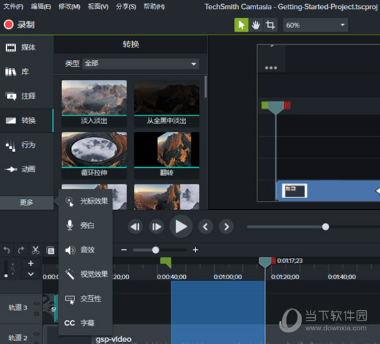Jump to next clip with right chevron
The height and width of the screenshot is (344, 380).
coord(226,227)
